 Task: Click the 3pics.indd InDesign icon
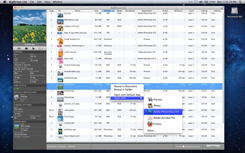60,61
